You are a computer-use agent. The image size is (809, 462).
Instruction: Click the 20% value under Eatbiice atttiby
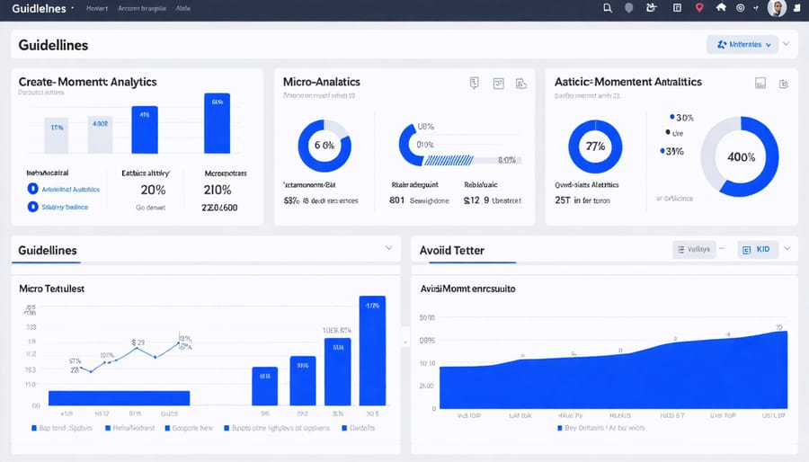point(153,190)
